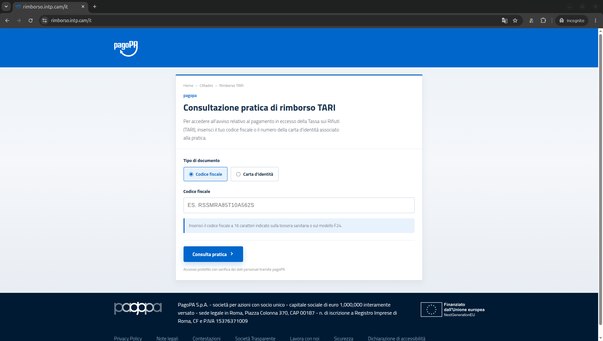Click the page vertical scrollbar
The width and height of the screenshot is (603, 341).
point(600,179)
